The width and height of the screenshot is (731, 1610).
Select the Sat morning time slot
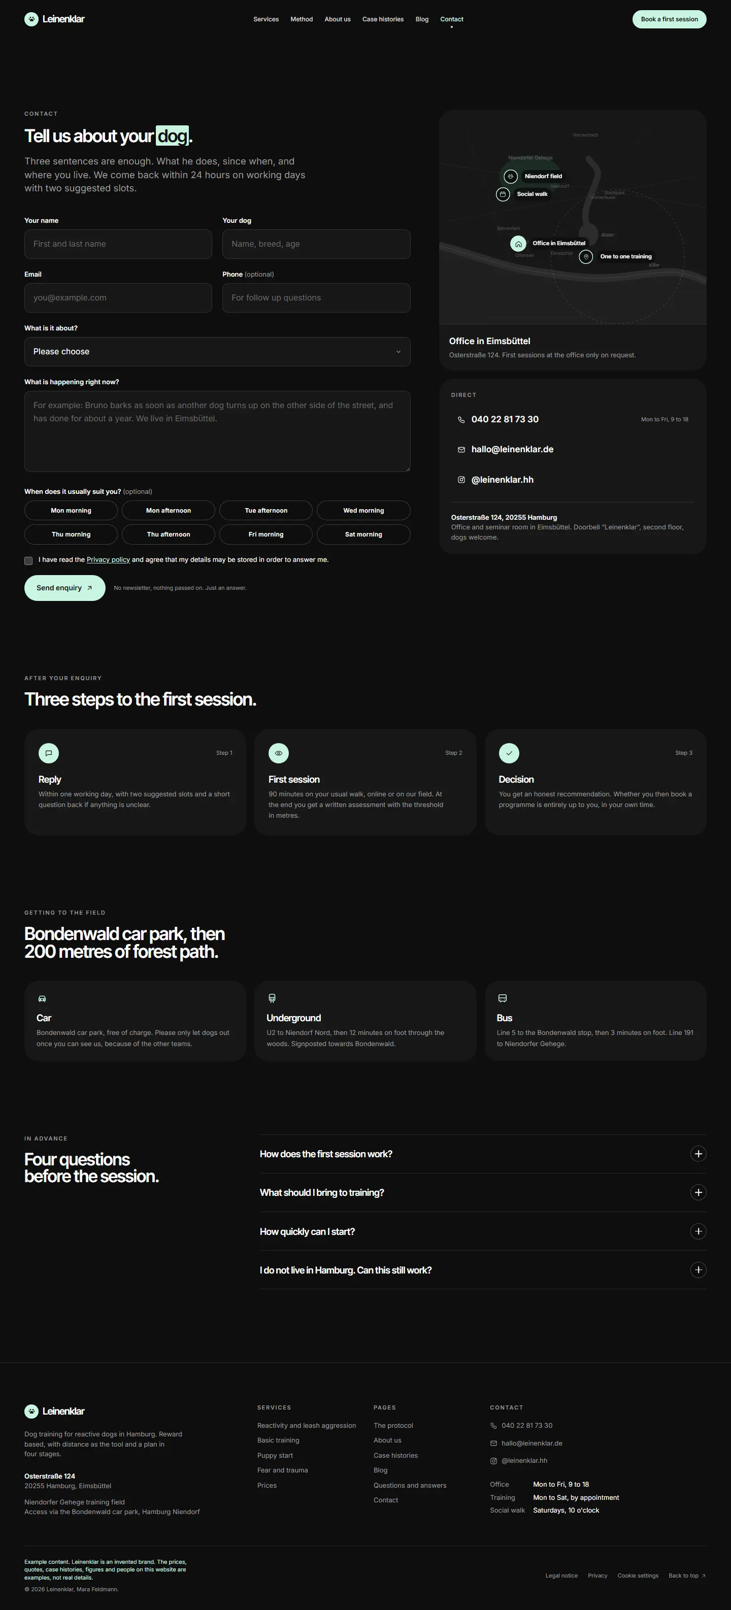tap(363, 534)
